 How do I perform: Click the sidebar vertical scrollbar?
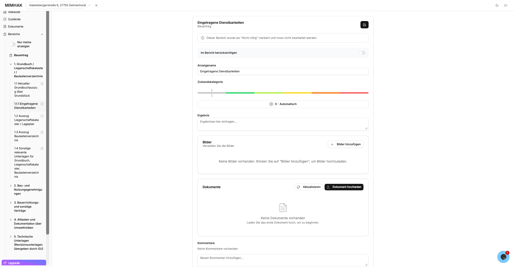point(47,123)
